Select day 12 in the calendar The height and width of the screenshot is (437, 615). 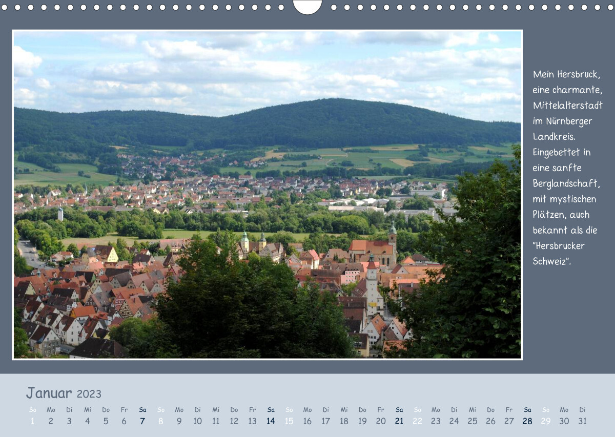click(234, 421)
